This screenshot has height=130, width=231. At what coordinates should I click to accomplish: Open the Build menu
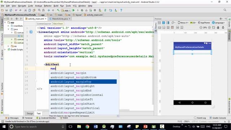pos(56,6)
